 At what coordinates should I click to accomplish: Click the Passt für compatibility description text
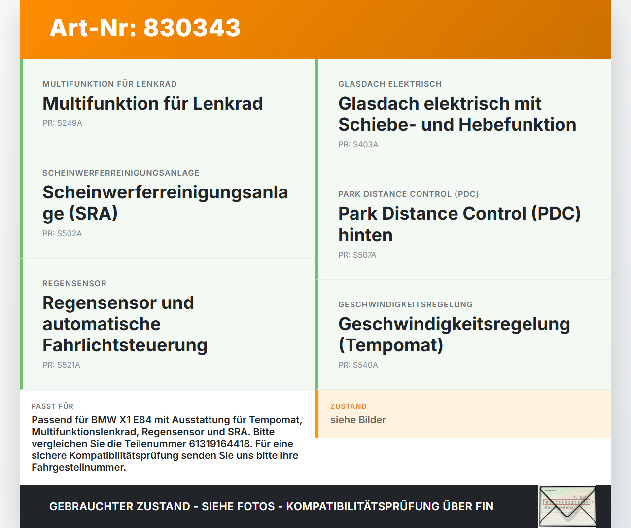coord(167,444)
